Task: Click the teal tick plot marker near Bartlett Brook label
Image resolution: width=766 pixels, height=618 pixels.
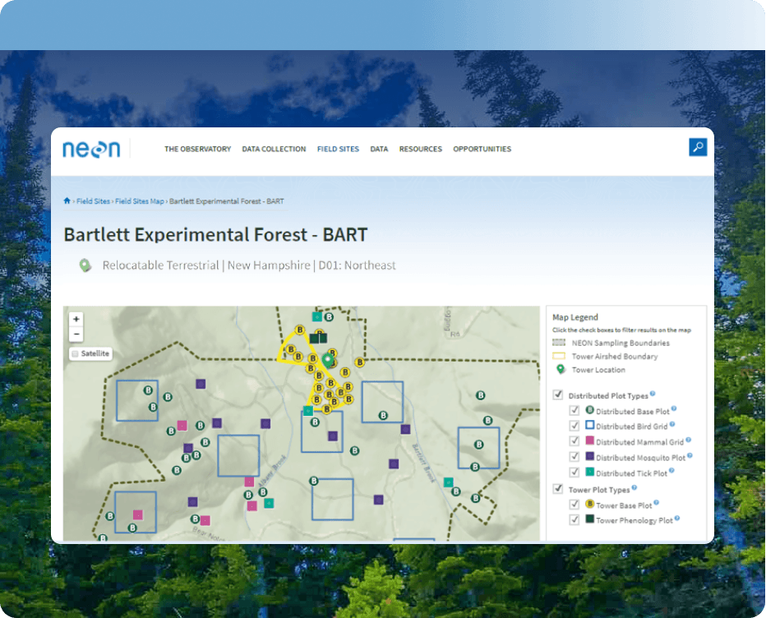Action: (x=448, y=482)
